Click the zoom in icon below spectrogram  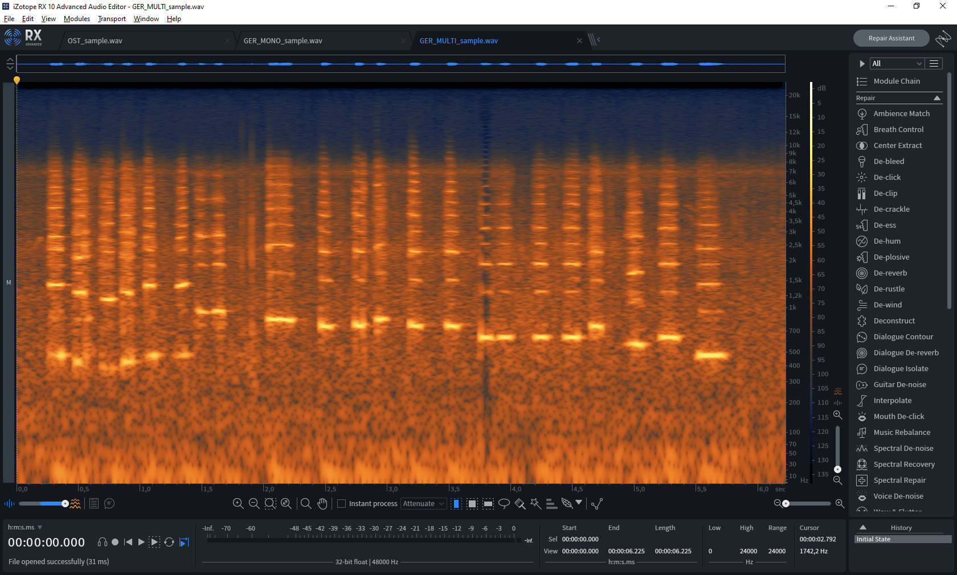pos(238,504)
